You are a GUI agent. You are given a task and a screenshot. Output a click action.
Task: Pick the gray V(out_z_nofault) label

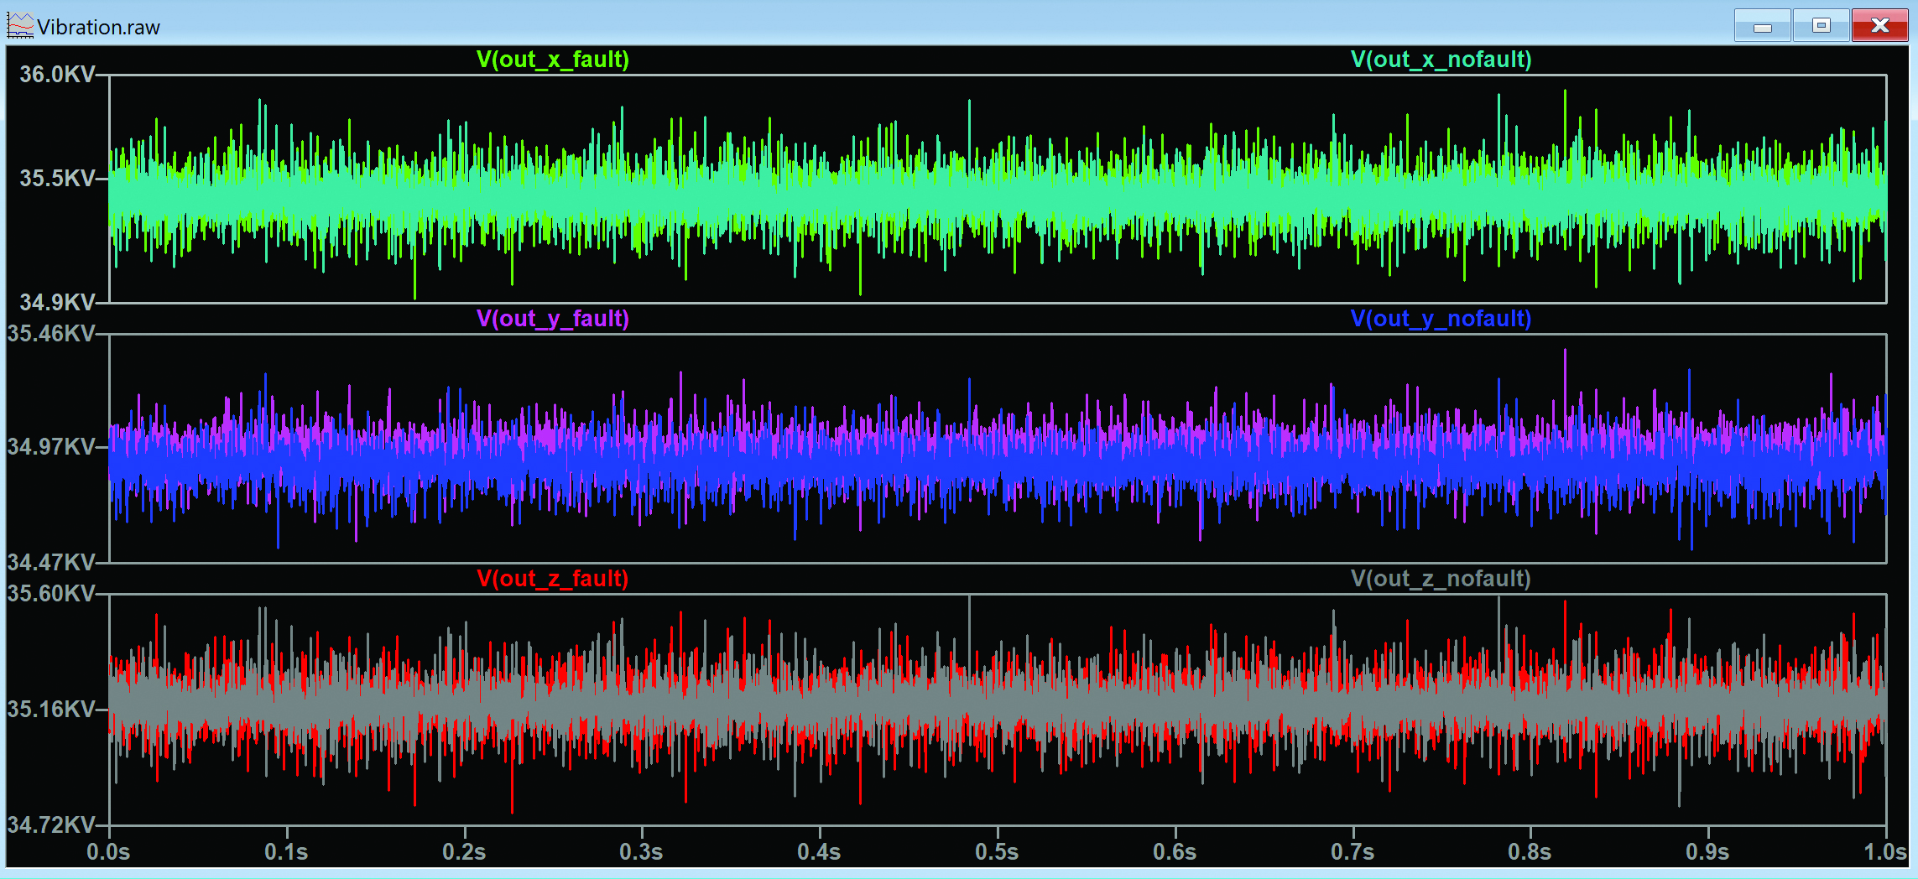[1441, 579]
